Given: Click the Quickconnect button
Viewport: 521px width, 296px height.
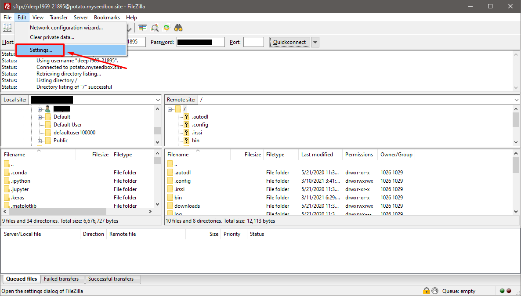Looking at the screenshot, I should click(x=289, y=42).
